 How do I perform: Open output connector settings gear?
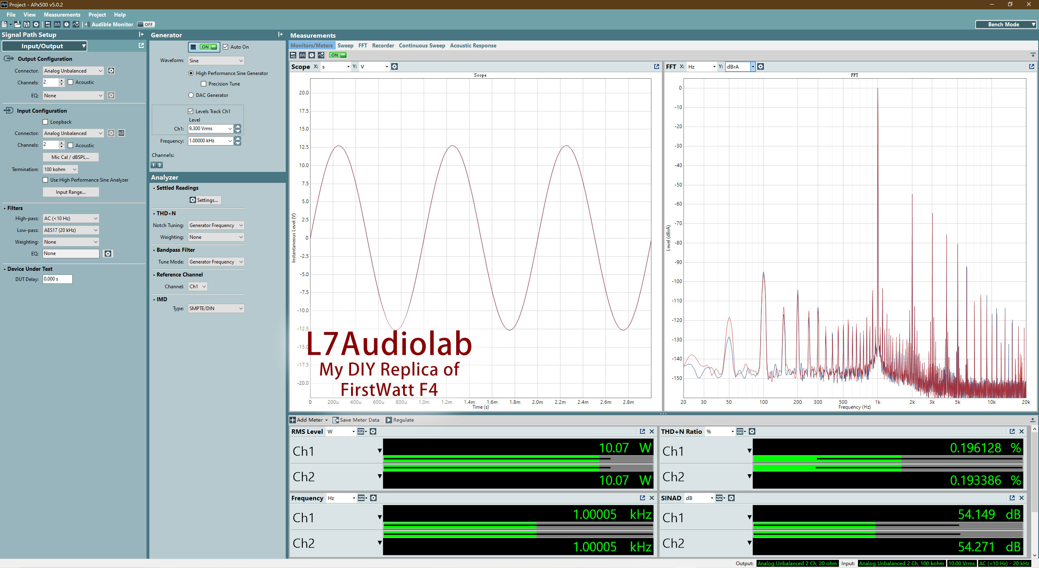click(111, 71)
